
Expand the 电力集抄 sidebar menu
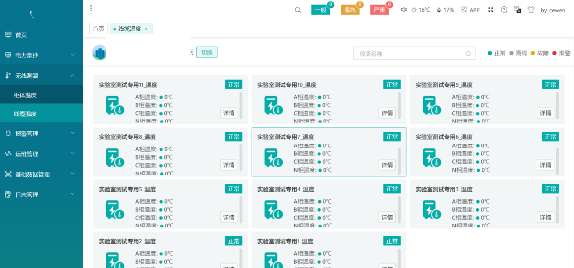tap(42, 55)
